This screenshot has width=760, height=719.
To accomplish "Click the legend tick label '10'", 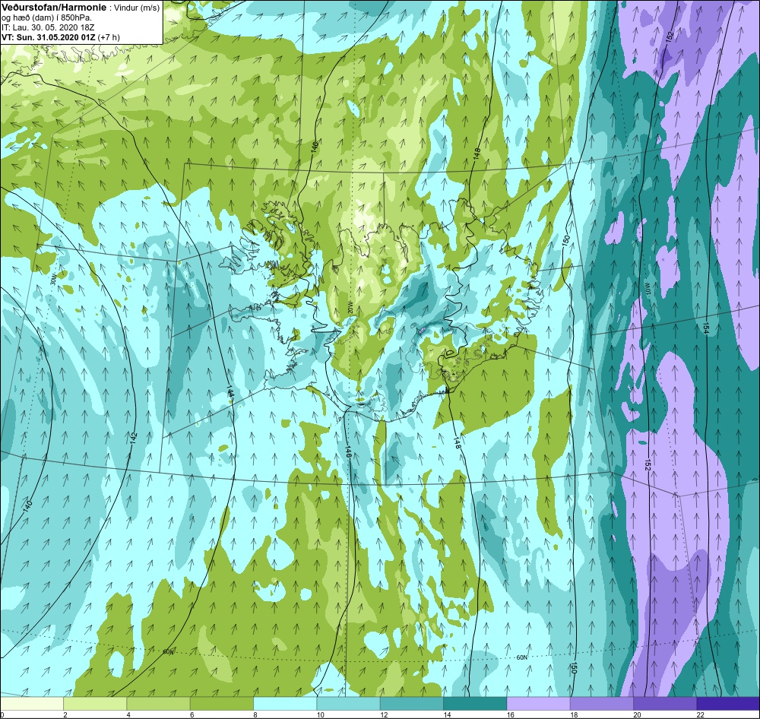I will pyautogui.click(x=321, y=714).
